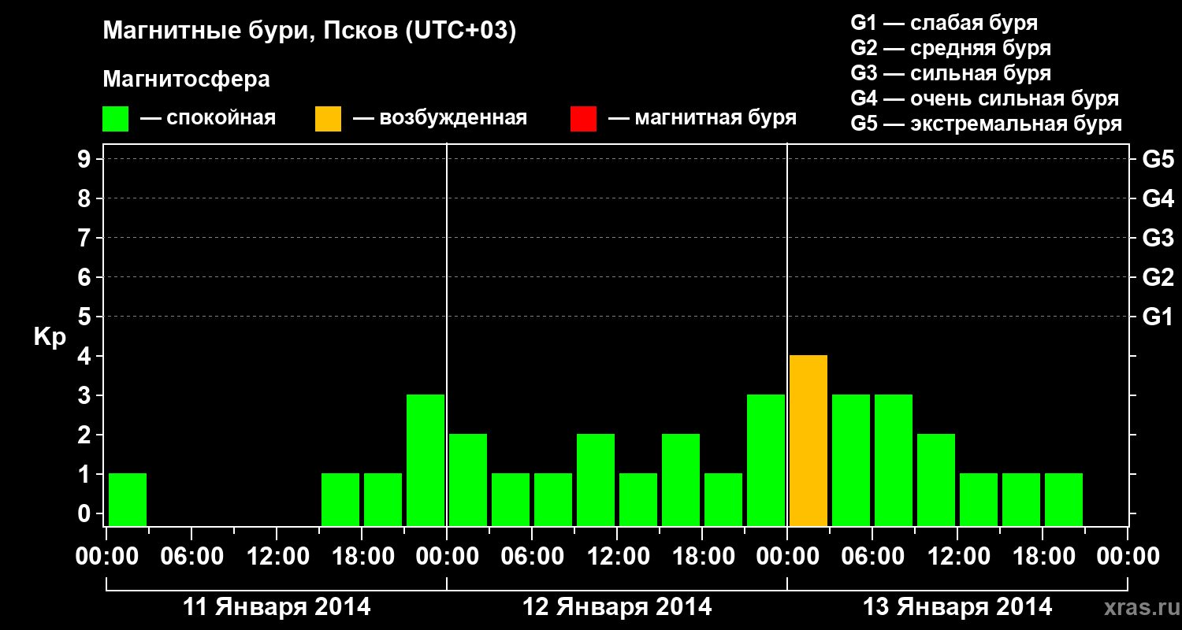Click the '— спокойная' legend label
Screen dimensions: 1182x630
[x=208, y=118]
